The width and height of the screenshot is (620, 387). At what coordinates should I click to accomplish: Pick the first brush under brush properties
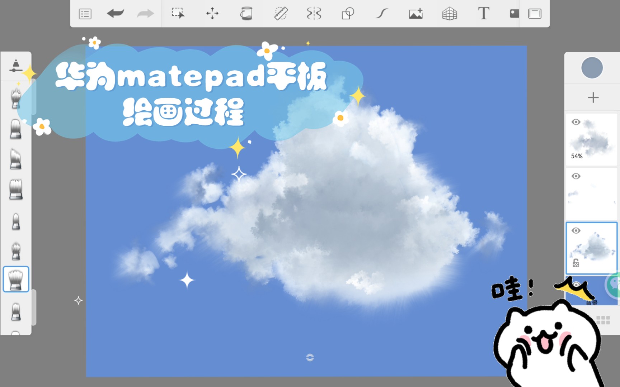point(16,98)
